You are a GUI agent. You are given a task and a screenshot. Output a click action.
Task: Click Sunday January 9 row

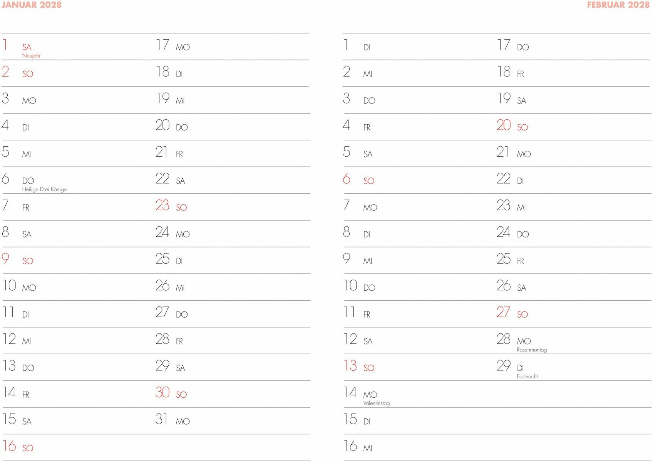click(x=79, y=260)
